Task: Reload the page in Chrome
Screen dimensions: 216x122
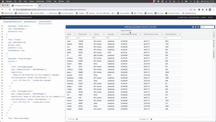Action: (x=10, y=9)
